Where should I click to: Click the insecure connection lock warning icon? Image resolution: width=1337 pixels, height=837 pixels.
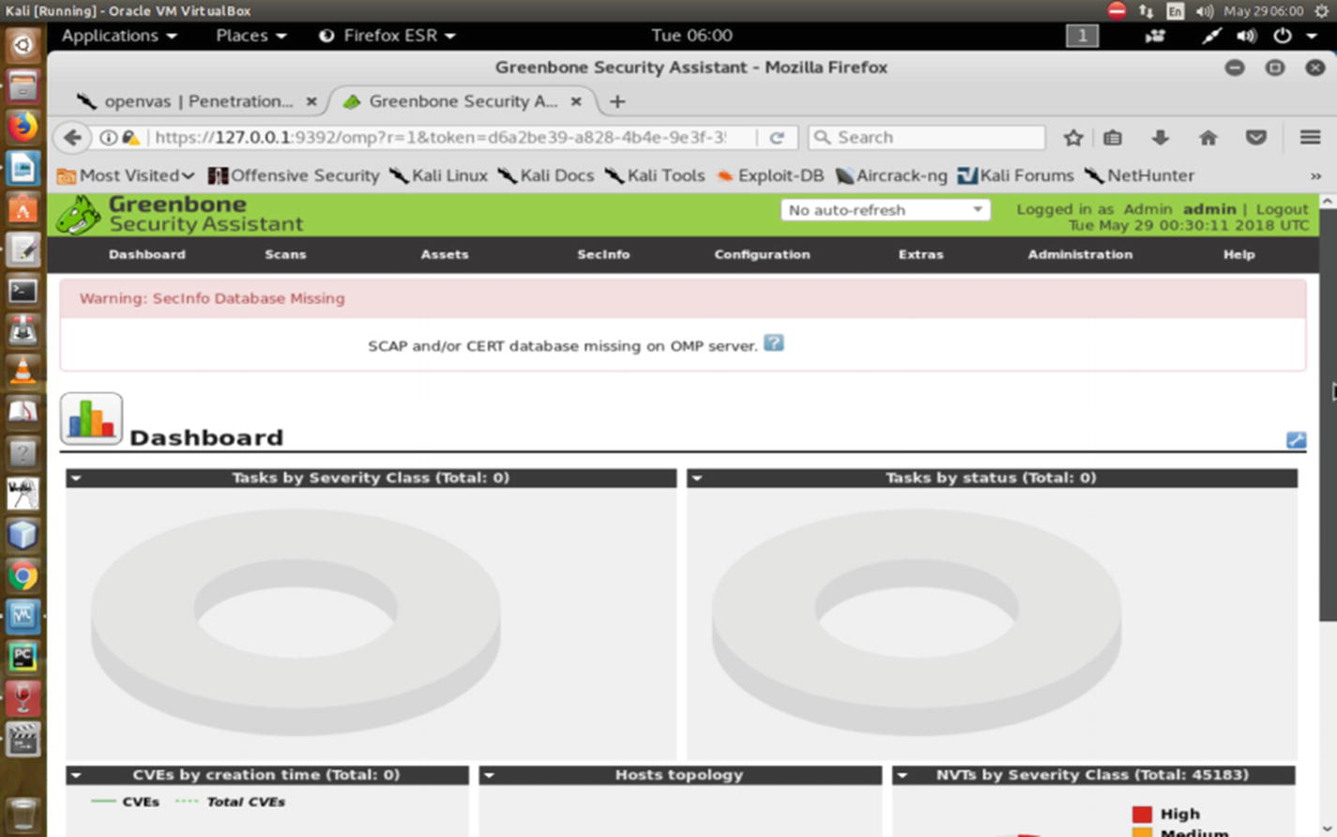131,138
